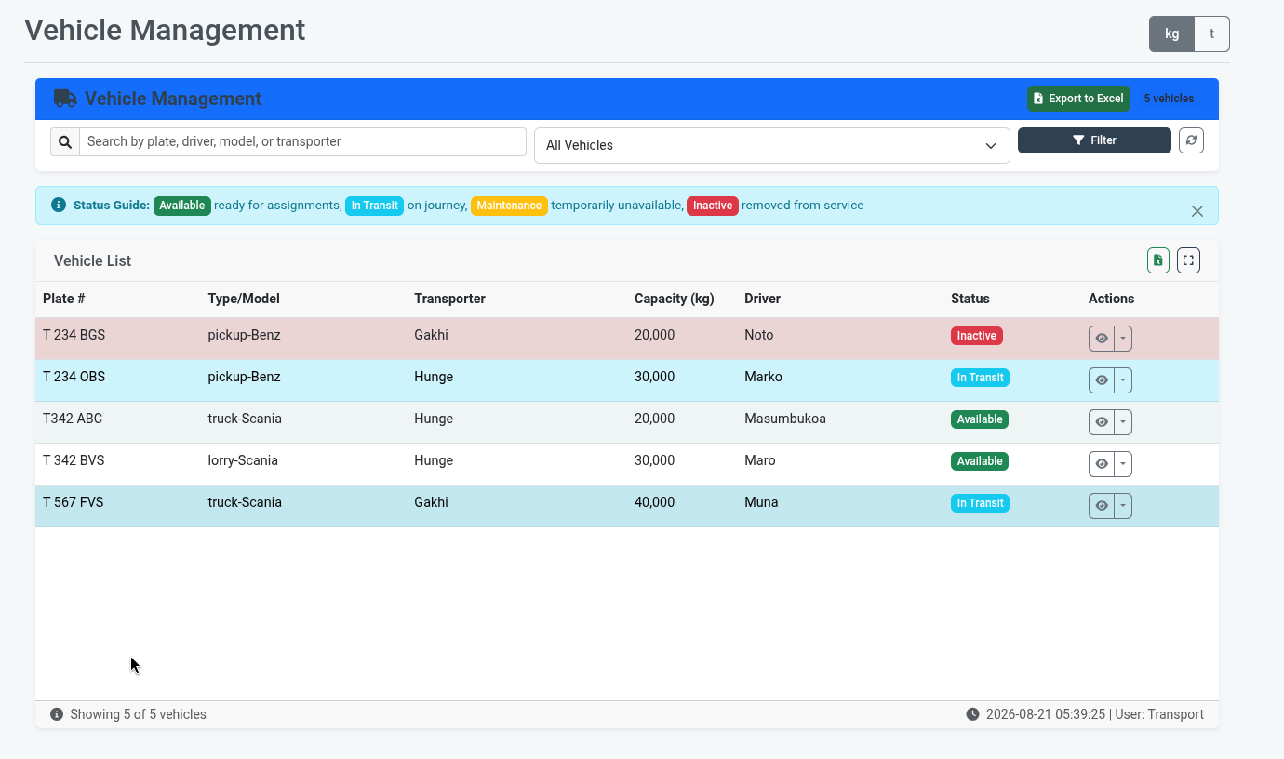This screenshot has height=759, width=1284.
Task: Open the All Vehicles dropdown
Action: click(772, 145)
